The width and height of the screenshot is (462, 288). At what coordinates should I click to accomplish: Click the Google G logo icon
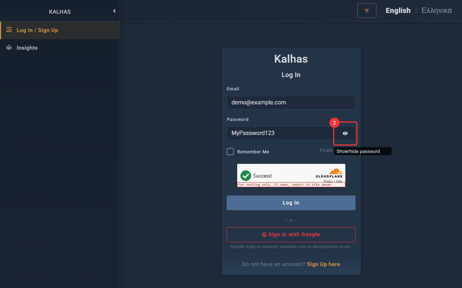[264, 235]
